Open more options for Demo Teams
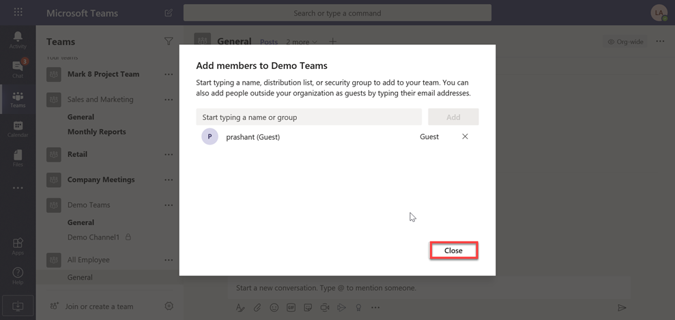 169,205
